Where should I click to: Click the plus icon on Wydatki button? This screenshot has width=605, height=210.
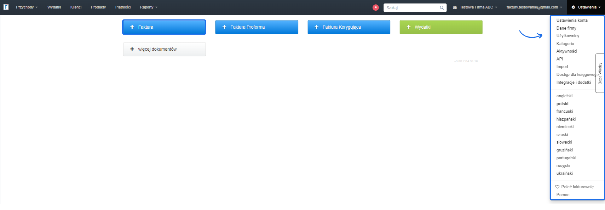(409, 27)
